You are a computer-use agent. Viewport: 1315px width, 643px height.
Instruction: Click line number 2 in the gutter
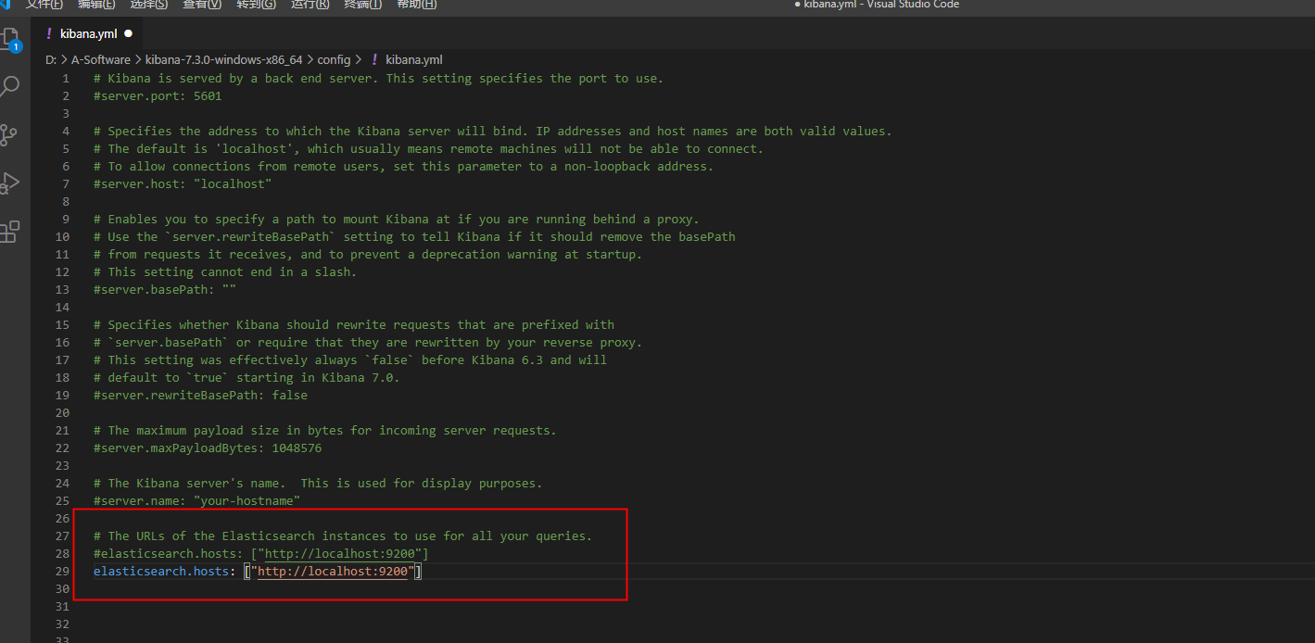click(x=66, y=96)
